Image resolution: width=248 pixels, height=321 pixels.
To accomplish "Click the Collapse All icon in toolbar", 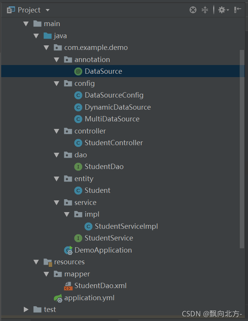I will tap(205, 10).
